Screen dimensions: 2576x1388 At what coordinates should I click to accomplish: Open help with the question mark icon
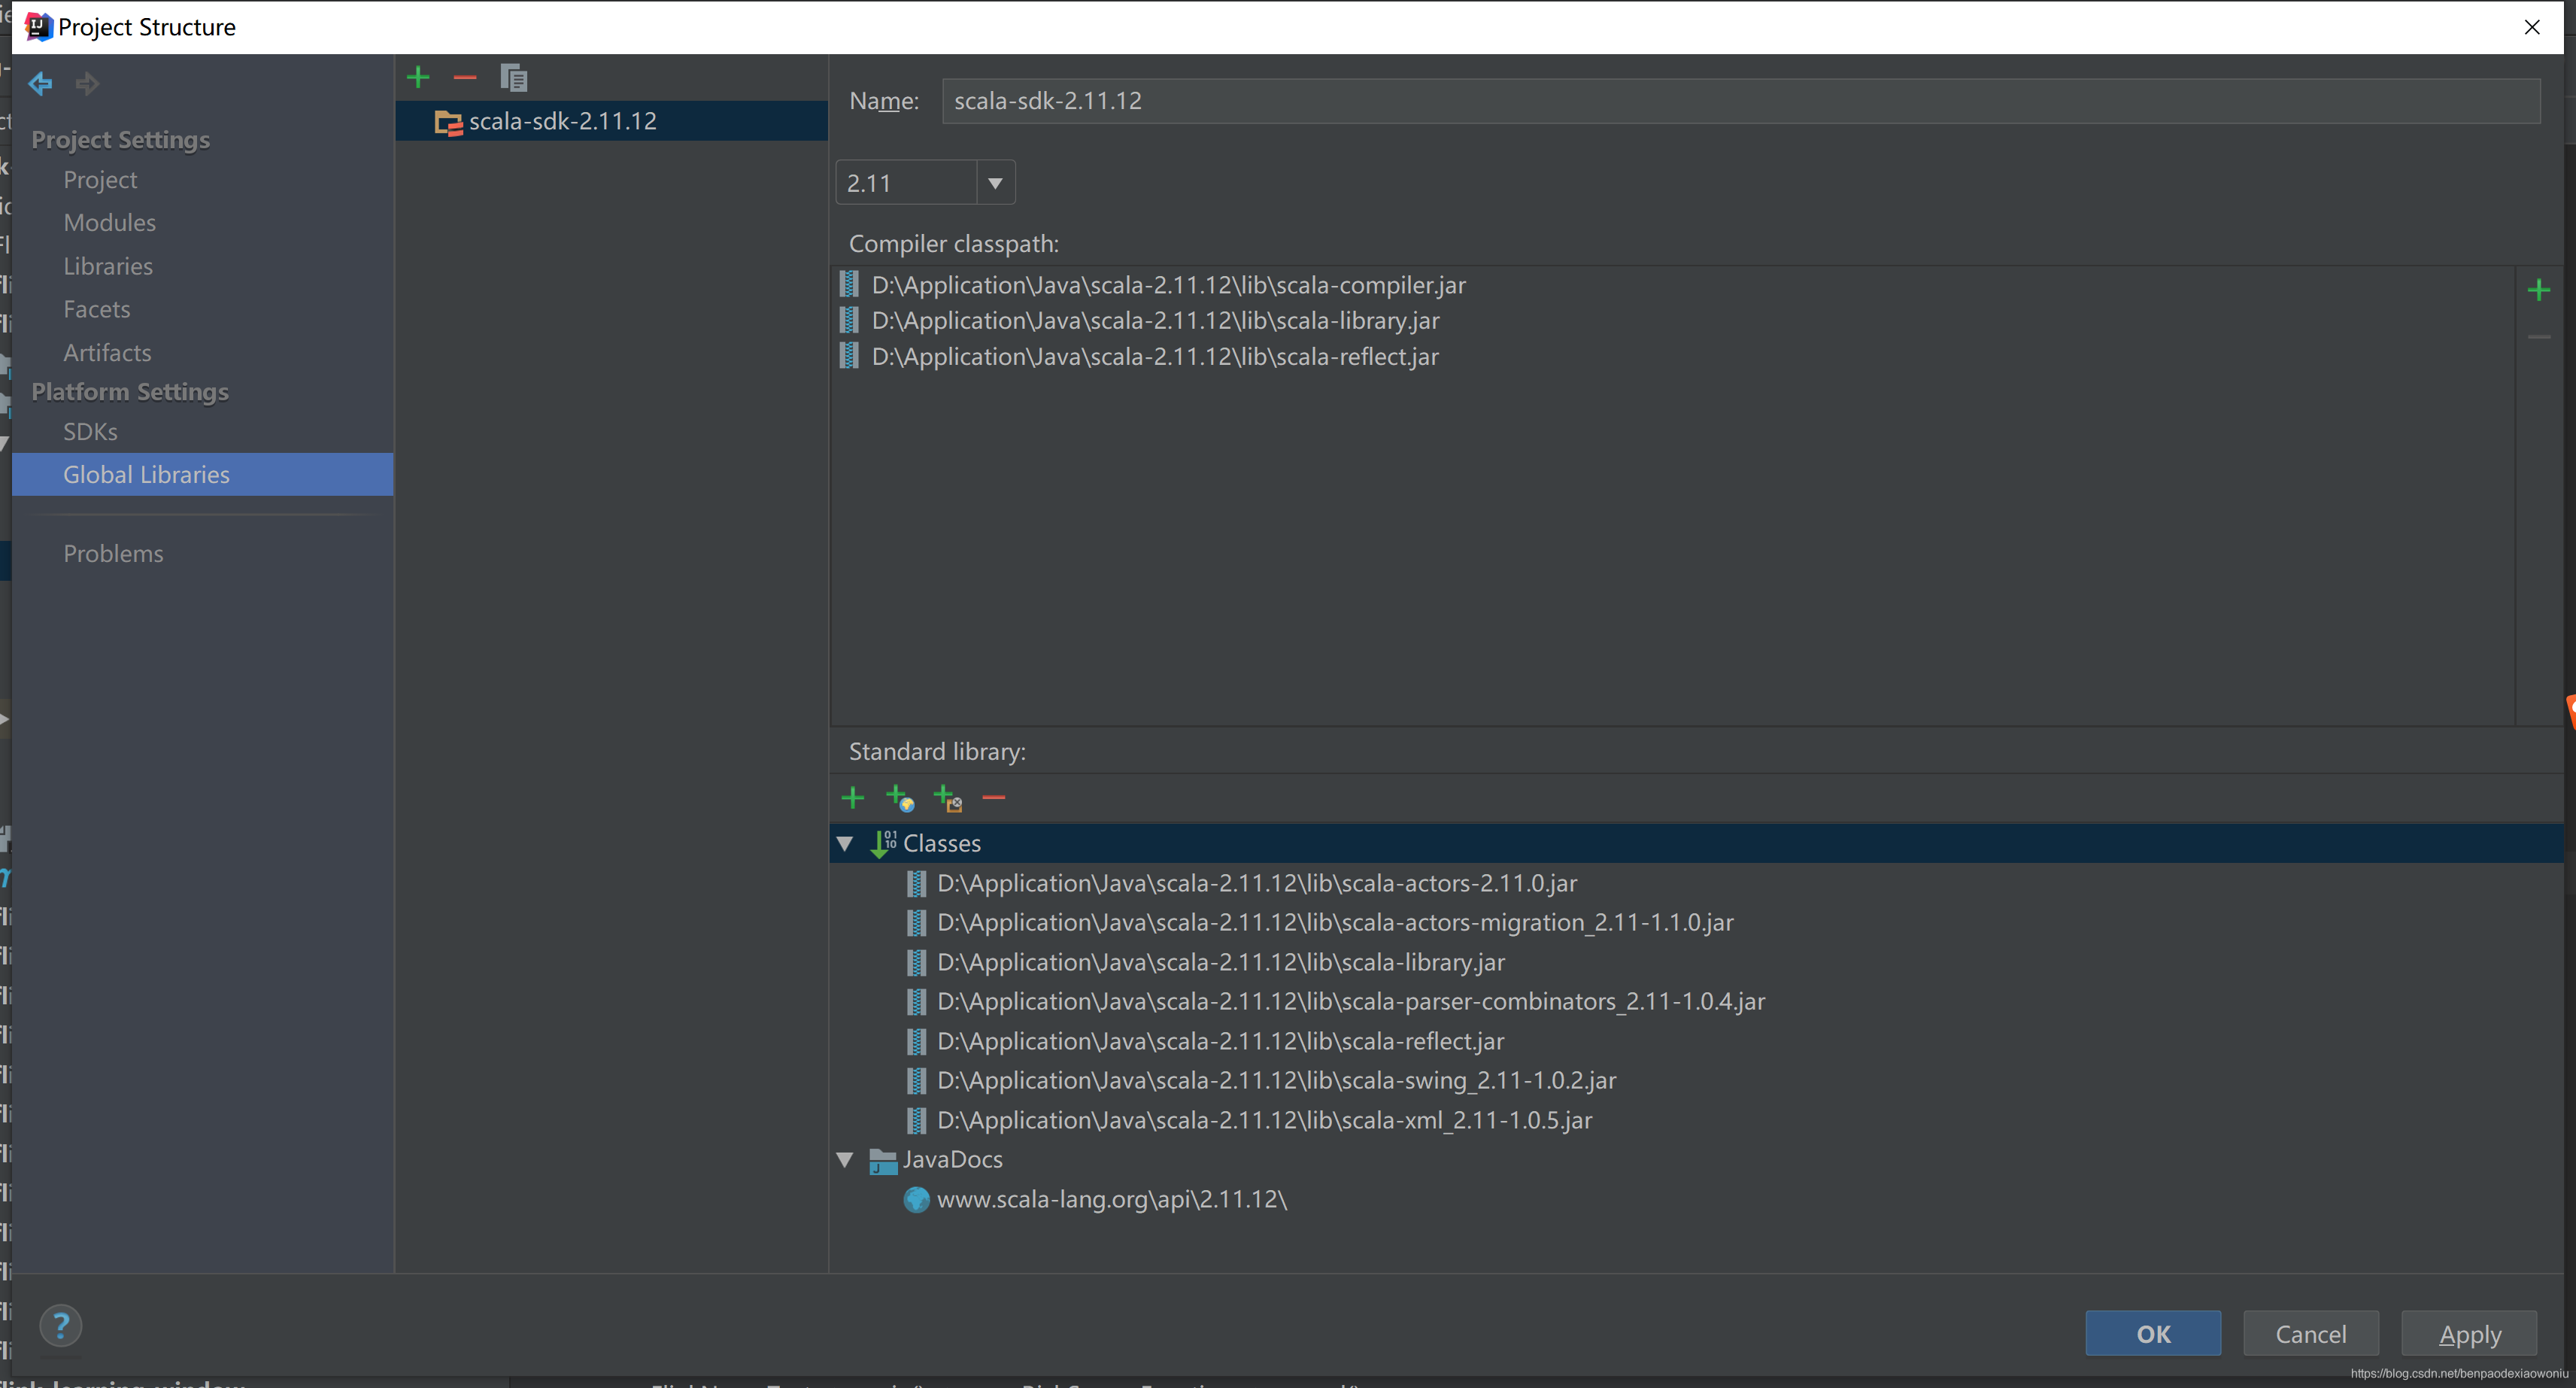click(x=61, y=1326)
